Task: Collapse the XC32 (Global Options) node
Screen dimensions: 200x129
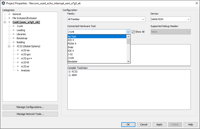Action: click(x=9, y=46)
